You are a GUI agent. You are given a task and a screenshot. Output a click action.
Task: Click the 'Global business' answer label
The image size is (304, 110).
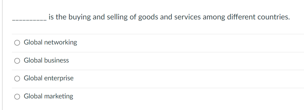point(46,60)
